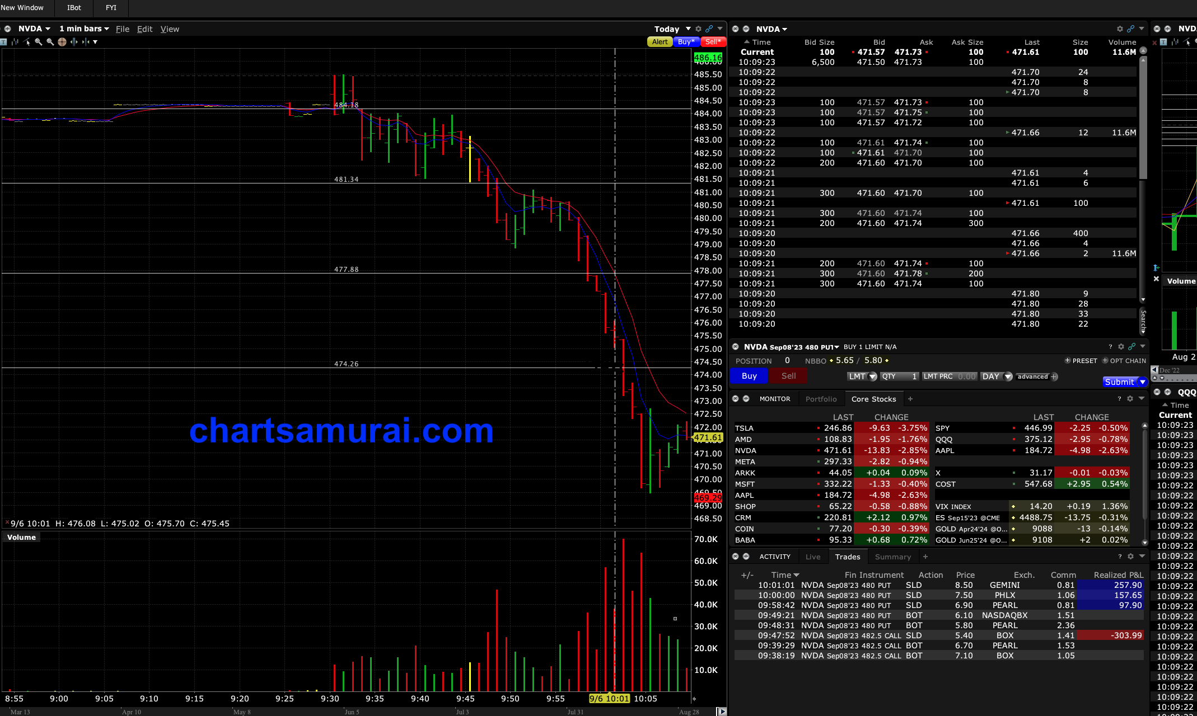The height and width of the screenshot is (716, 1197).
Task: Open New Window menu
Action: [22, 8]
